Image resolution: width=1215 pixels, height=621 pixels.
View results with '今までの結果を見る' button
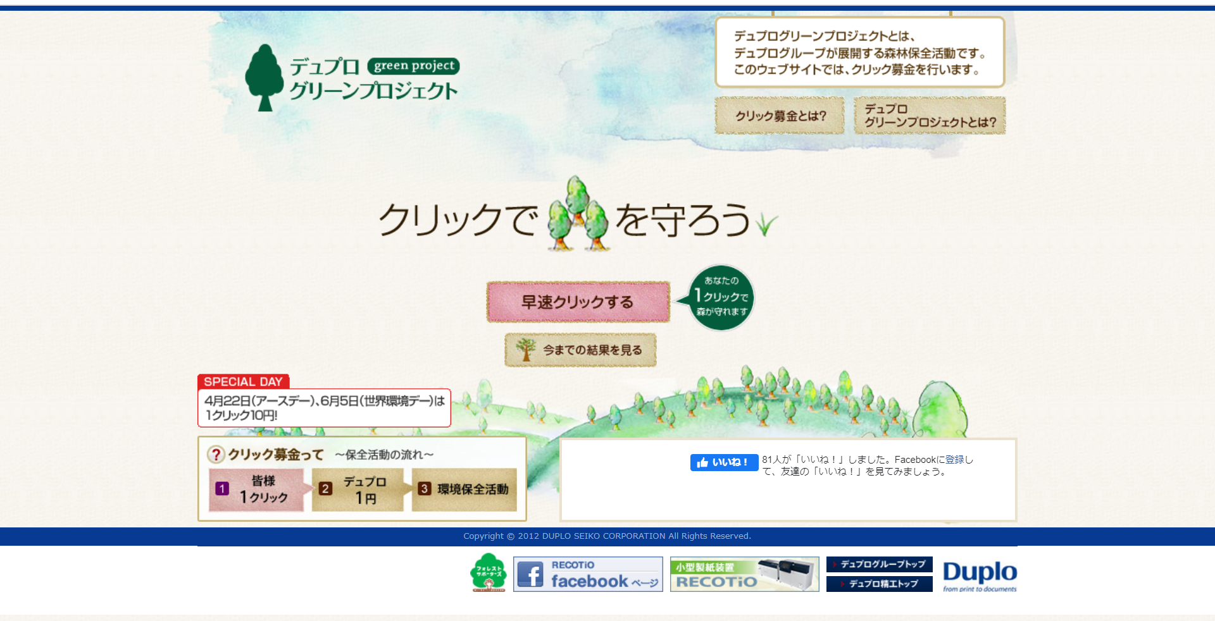580,350
